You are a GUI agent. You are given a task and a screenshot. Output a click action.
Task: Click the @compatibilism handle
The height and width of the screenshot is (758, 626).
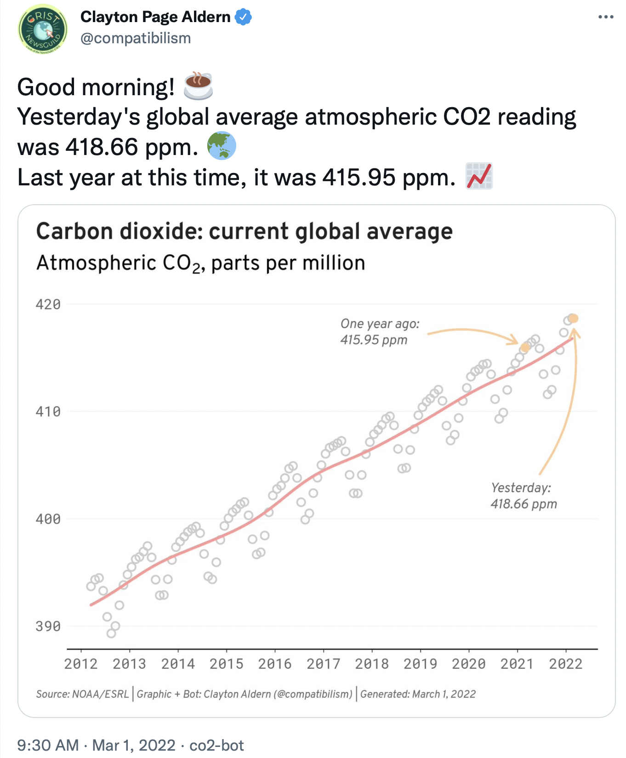[136, 38]
